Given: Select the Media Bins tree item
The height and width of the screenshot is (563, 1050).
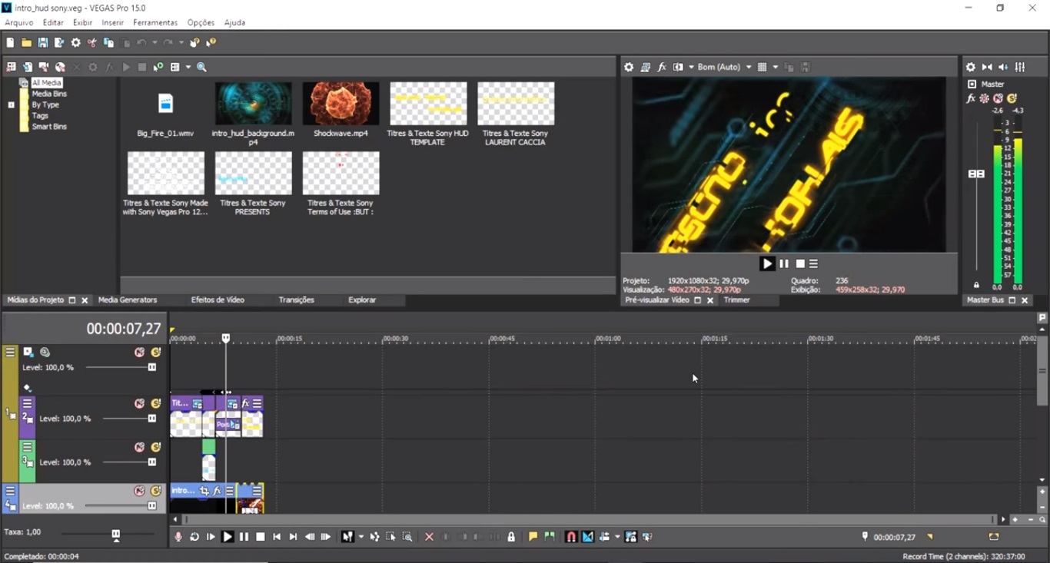Looking at the screenshot, I should pyautogui.click(x=49, y=94).
